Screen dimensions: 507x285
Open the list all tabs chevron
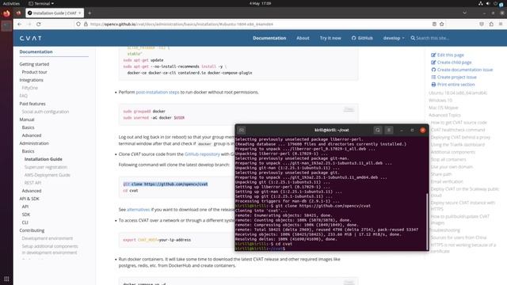465,13
